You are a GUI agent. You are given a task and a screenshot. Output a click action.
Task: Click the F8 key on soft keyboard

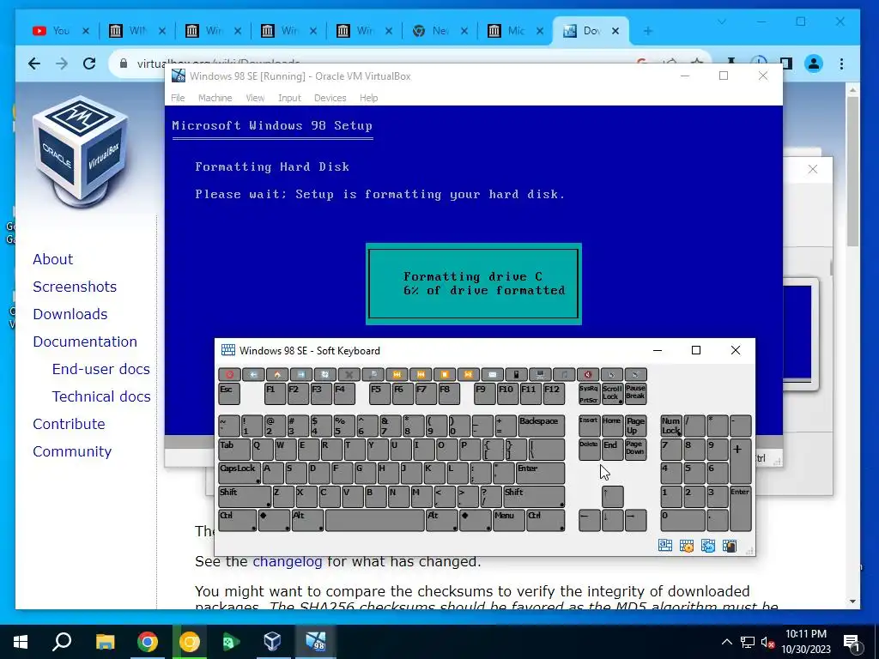tap(449, 393)
